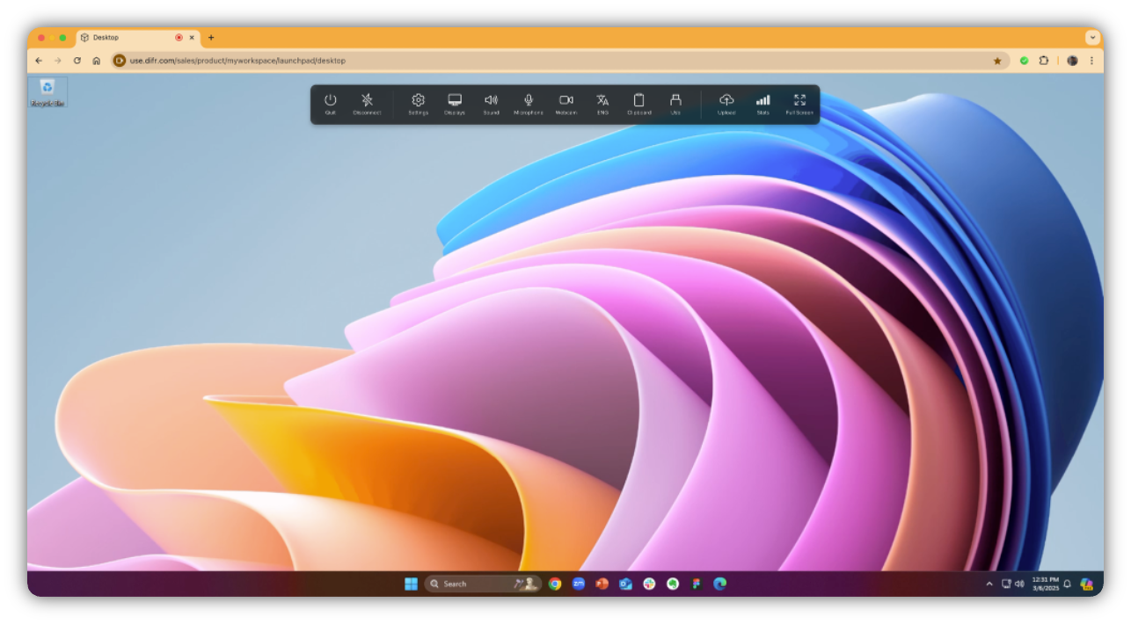This screenshot has width=1131, height=624.
Task: Open Copilot icon in taskbar corner
Action: pos(1086,584)
